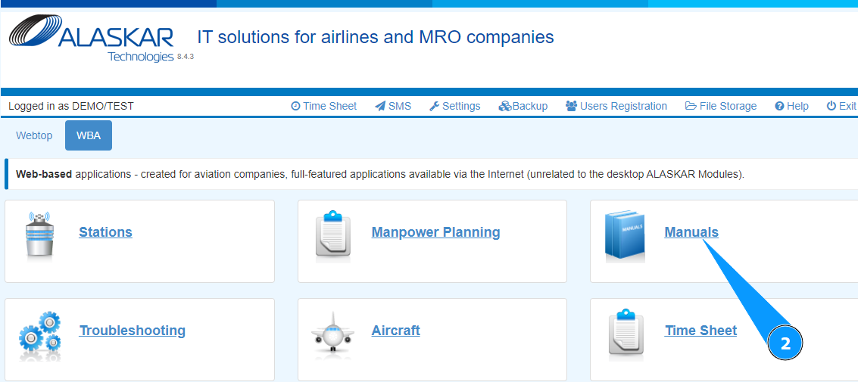Click the blue Manuals books icon

(625, 236)
